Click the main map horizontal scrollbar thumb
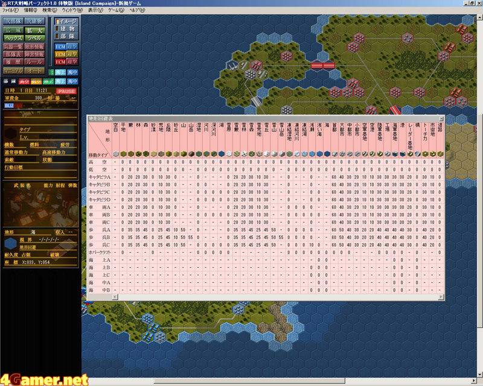Image resolution: width=483 pixels, height=386 pixels. (249, 381)
